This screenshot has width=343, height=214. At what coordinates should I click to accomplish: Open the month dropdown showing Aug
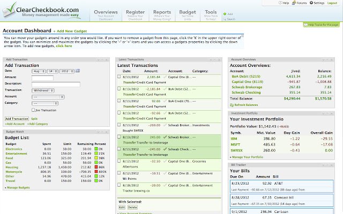[x=39, y=71]
